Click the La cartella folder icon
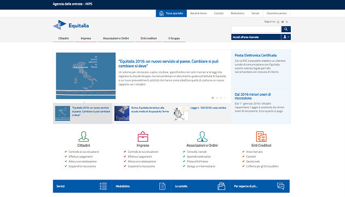 (221, 186)
